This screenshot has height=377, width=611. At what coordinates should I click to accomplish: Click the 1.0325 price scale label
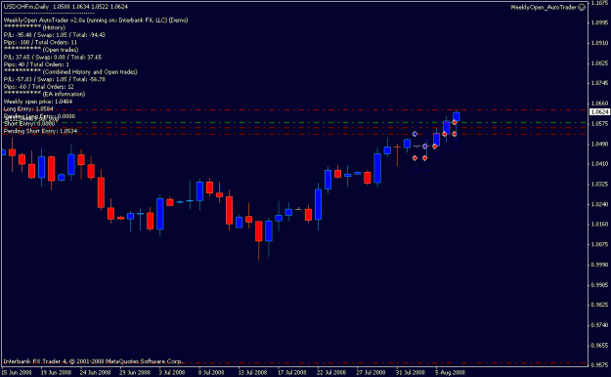tap(599, 184)
